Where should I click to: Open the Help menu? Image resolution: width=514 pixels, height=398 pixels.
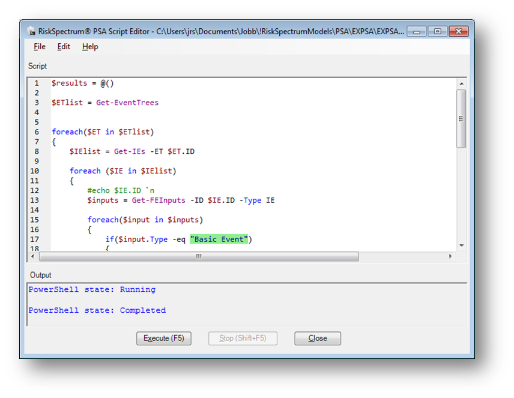pos(90,47)
